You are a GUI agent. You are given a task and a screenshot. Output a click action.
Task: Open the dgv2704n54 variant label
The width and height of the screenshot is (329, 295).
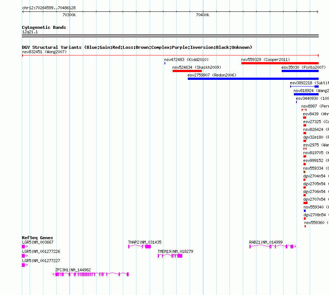click(316, 176)
